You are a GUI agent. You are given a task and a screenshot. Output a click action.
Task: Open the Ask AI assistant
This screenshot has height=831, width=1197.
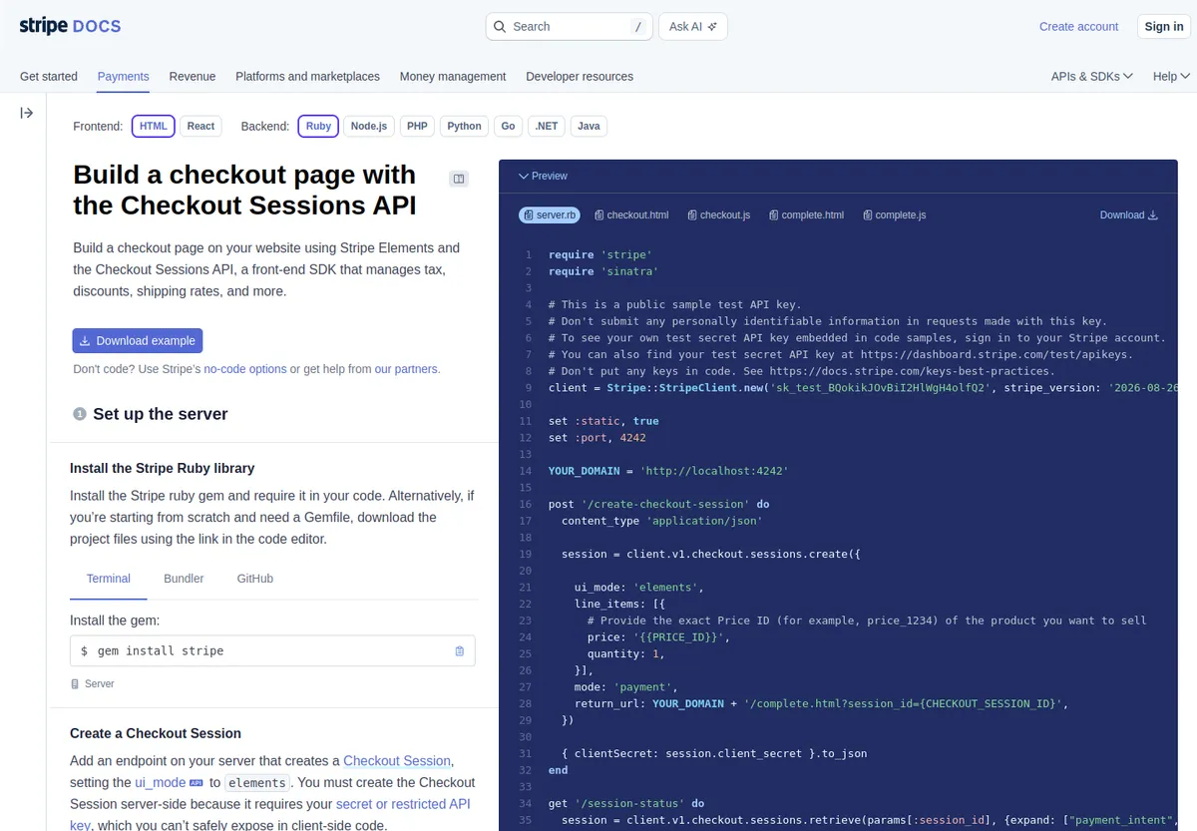tap(693, 27)
